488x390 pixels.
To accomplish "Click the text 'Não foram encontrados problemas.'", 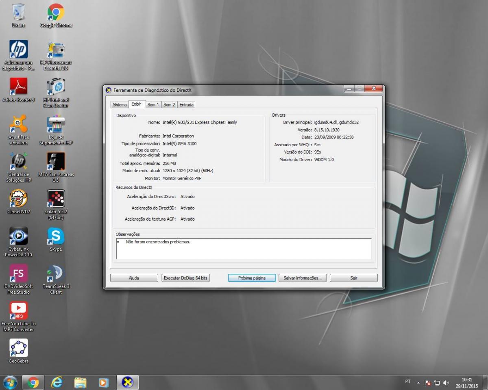I will 158,242.
